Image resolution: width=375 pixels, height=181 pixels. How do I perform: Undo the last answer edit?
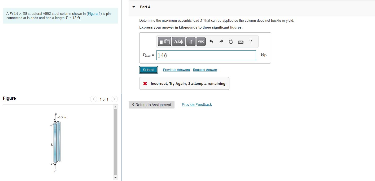tap(211, 41)
